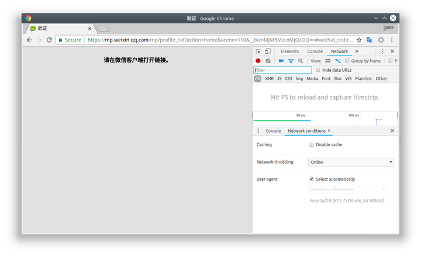Filter requests by CSS

pyautogui.click(x=288, y=79)
